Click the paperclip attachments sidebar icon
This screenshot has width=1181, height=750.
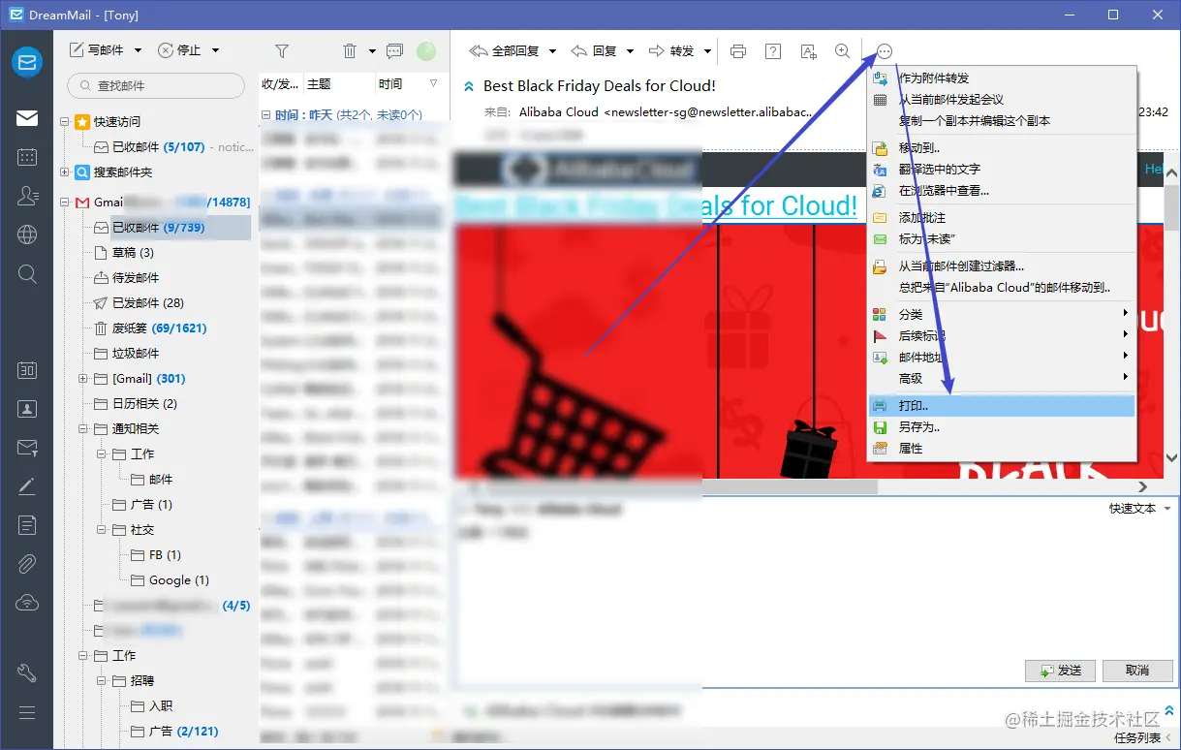point(27,564)
